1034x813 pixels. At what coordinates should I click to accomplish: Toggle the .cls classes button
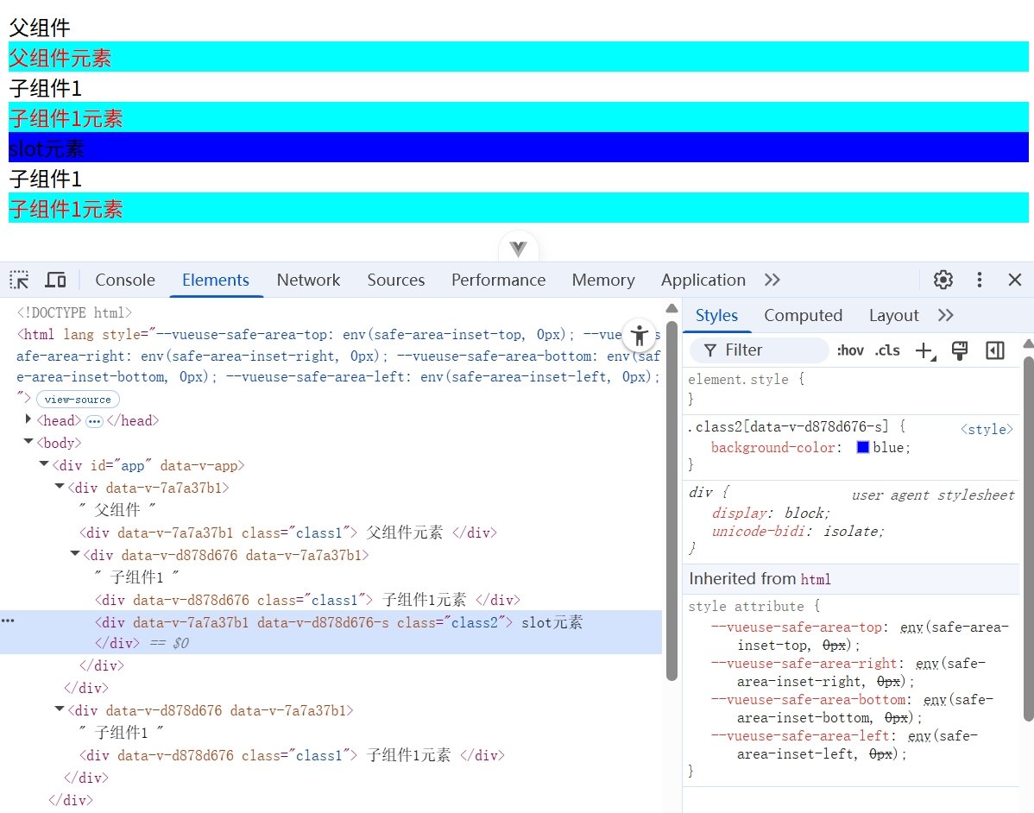point(887,350)
